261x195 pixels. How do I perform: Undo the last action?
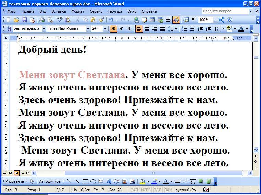tap(111, 20)
